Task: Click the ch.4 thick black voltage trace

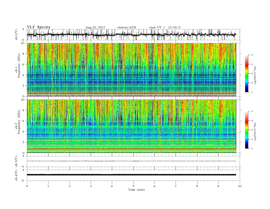Action: coord(131,175)
